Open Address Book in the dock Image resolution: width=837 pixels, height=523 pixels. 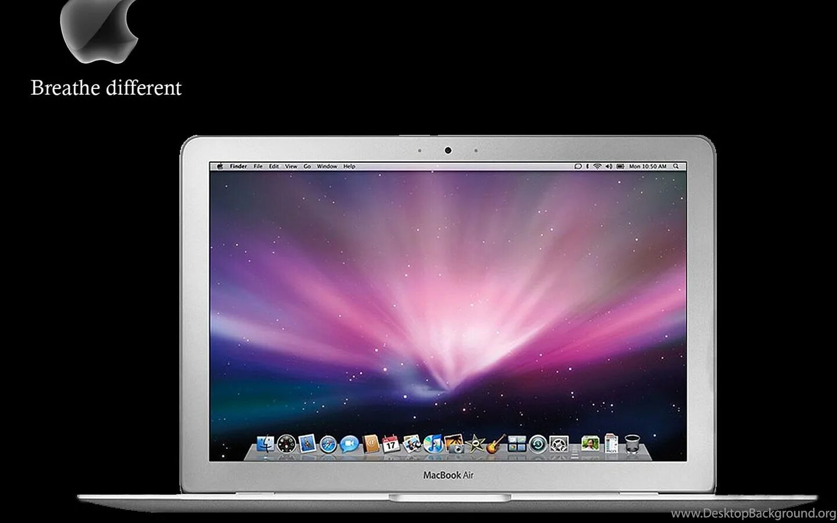370,445
